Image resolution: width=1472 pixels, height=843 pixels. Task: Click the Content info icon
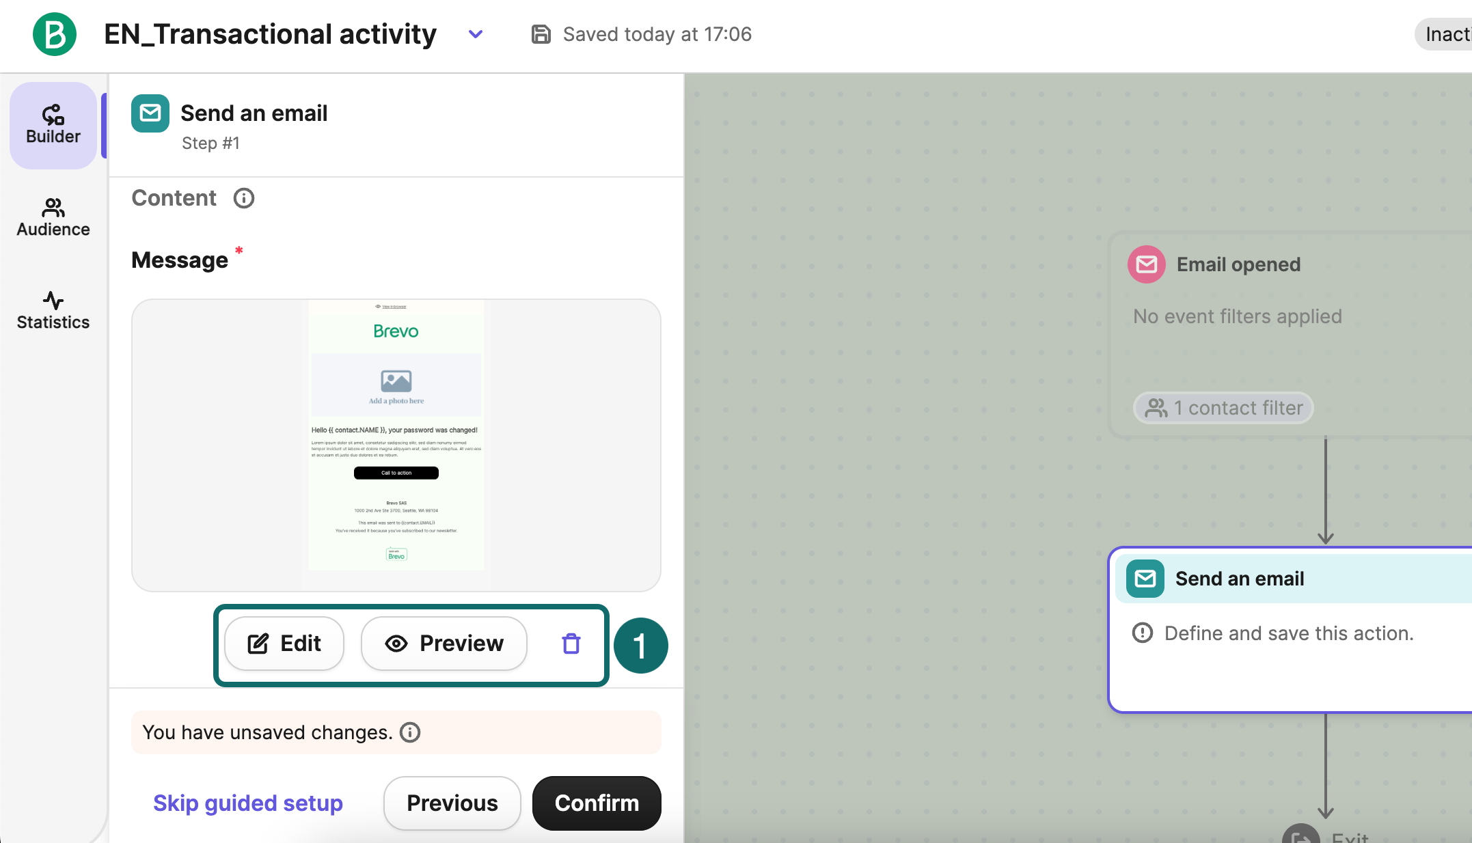[244, 198]
